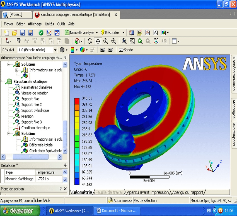Click the selection pointer mode icon
This screenshot has height=216, width=237.
(x=7, y=41)
